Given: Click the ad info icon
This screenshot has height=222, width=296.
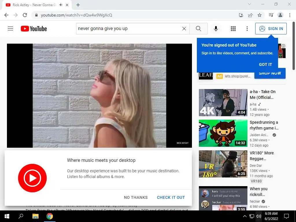Looking at the screenshot, I should click(283, 46).
